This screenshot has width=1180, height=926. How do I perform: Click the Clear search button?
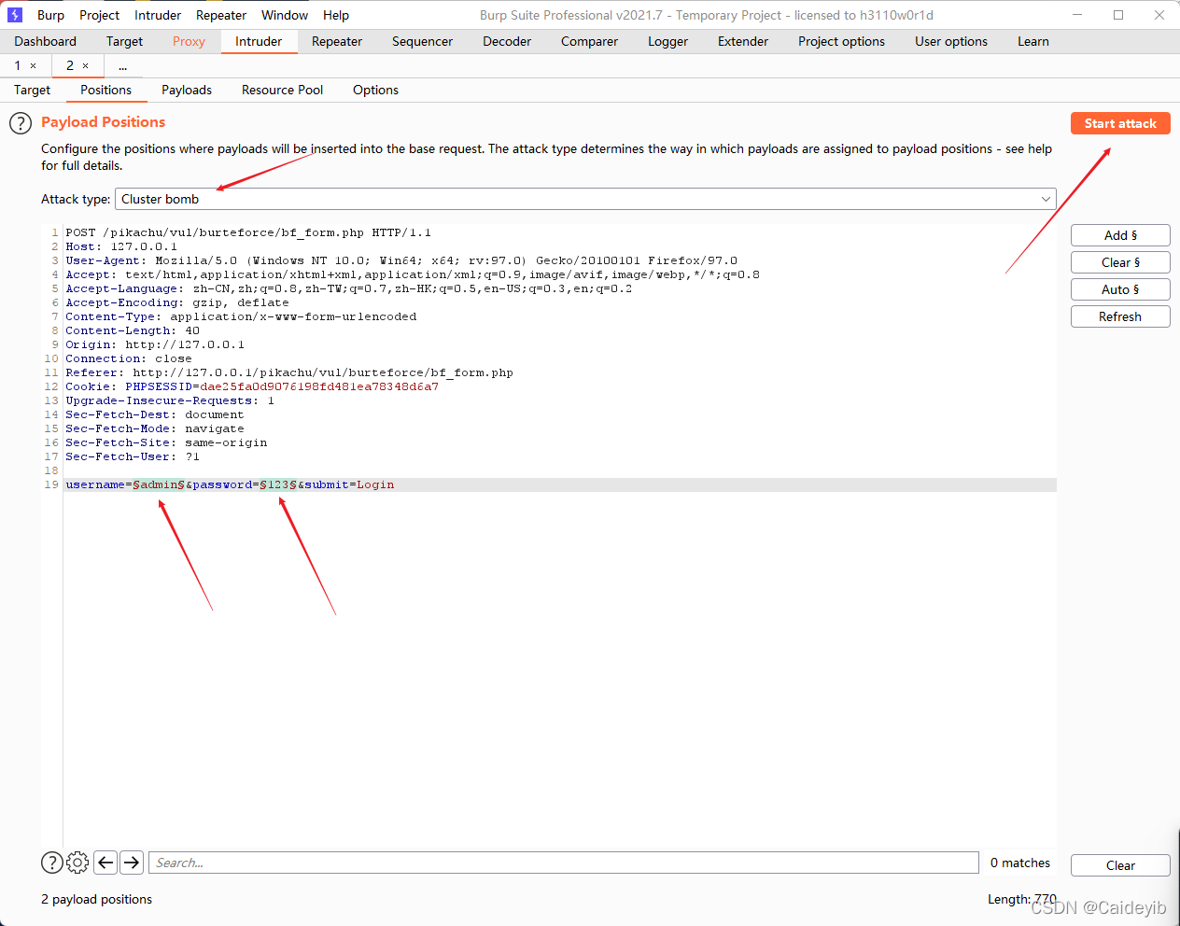(x=1120, y=865)
